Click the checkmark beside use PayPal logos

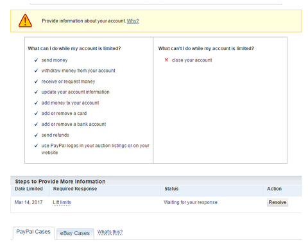click(36, 146)
